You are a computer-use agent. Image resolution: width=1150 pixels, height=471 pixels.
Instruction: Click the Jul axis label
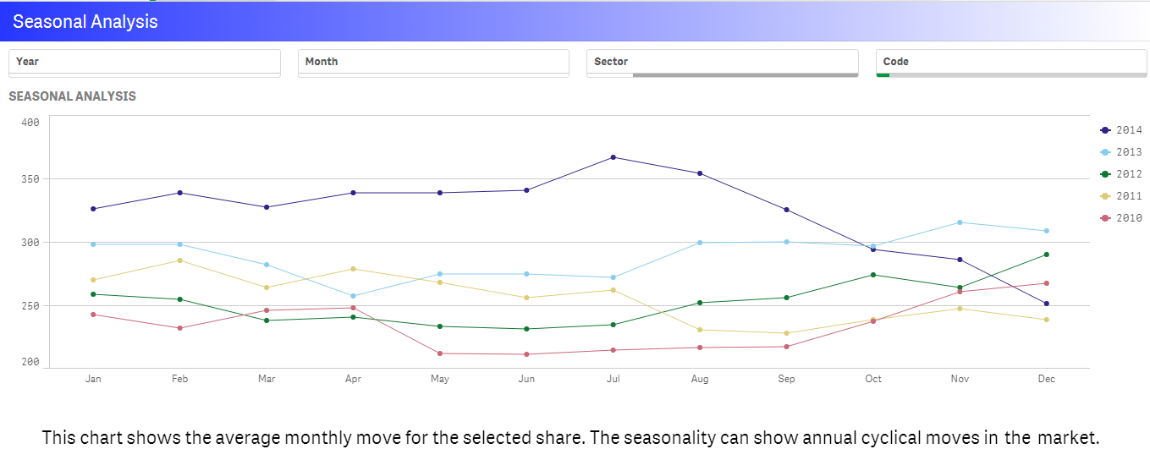[x=614, y=379]
